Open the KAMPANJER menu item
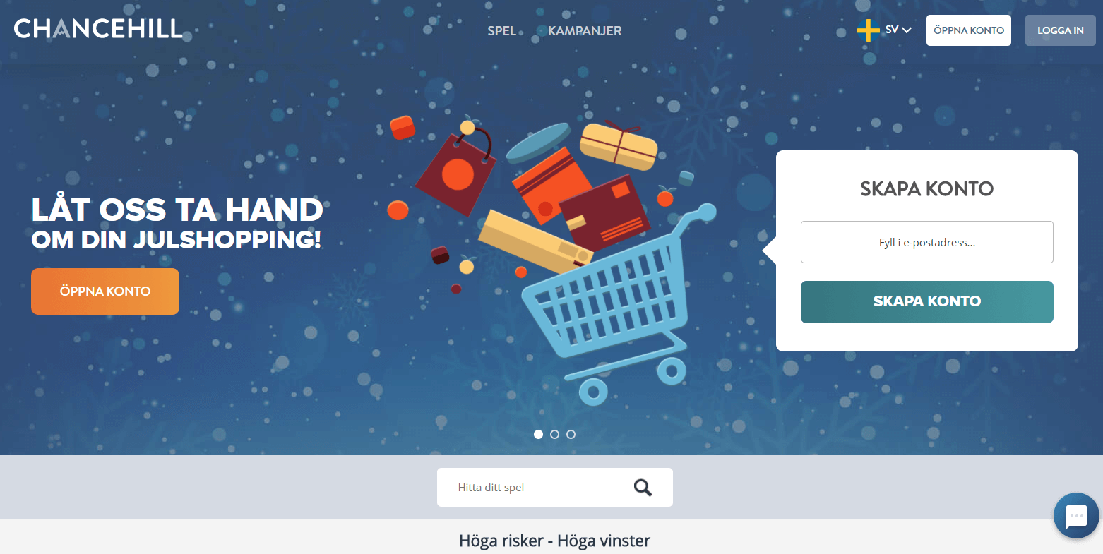Screen dimensions: 1103x554 point(585,31)
